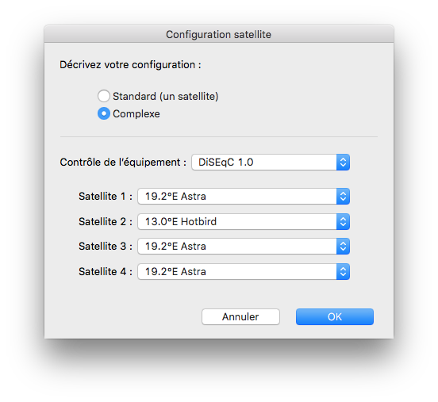The width and height of the screenshot is (438, 402).
Task: Select the Standard (un satellite) radio button
Action: (104, 96)
